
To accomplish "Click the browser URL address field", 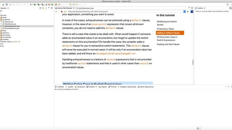I will pos(125,12).
